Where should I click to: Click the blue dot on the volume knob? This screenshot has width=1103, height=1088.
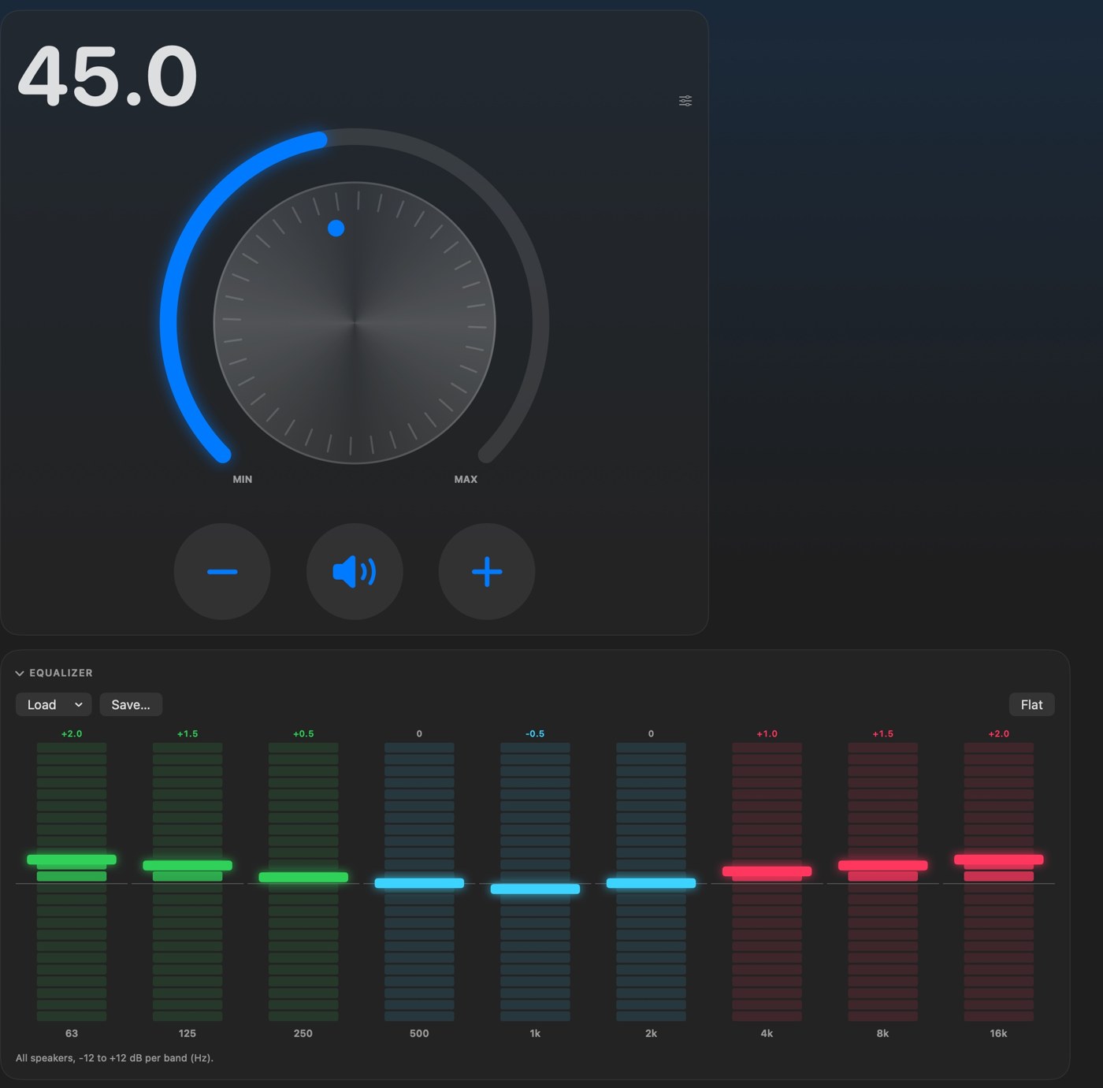[x=336, y=228]
